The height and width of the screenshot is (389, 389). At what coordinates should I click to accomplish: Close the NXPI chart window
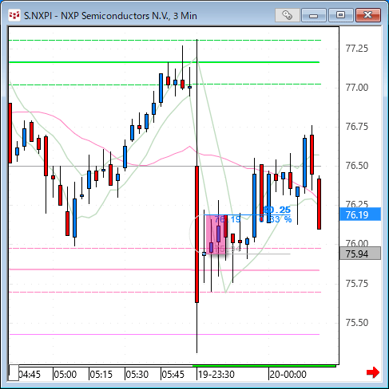tap(368, 15)
